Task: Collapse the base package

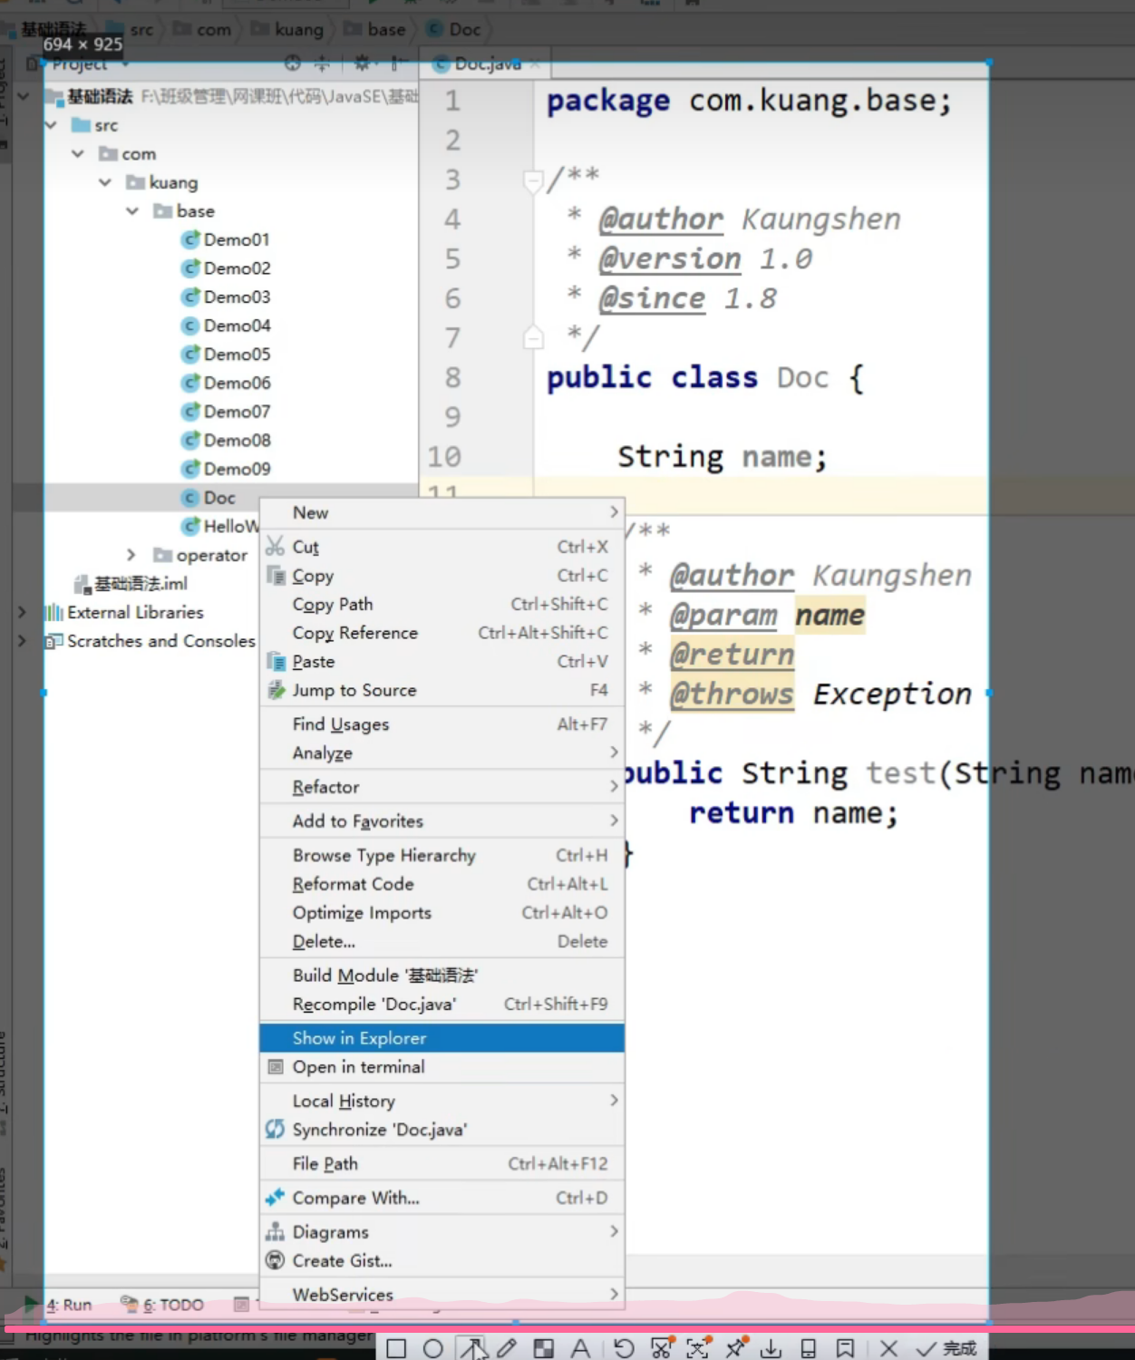Action: (x=133, y=211)
